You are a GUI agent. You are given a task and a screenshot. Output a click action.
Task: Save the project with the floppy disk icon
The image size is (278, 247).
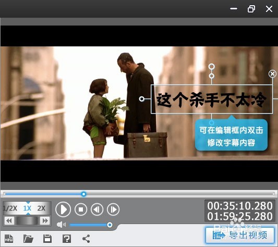click(x=47, y=239)
